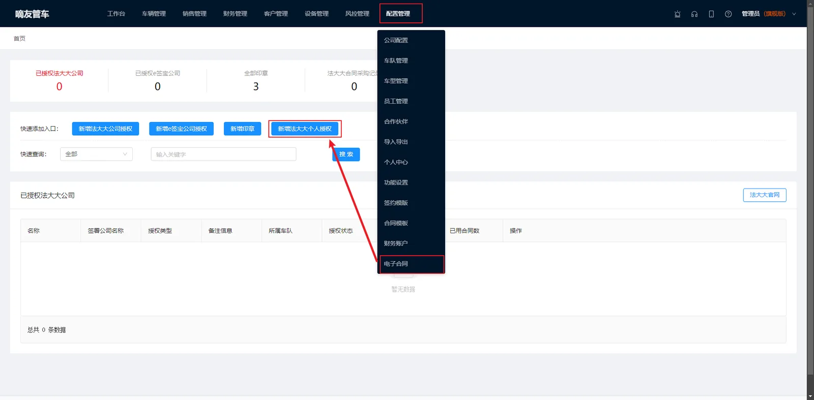This screenshot has height=400, width=814.
Task: Choose 员工管理 in the menu
Action: point(411,101)
